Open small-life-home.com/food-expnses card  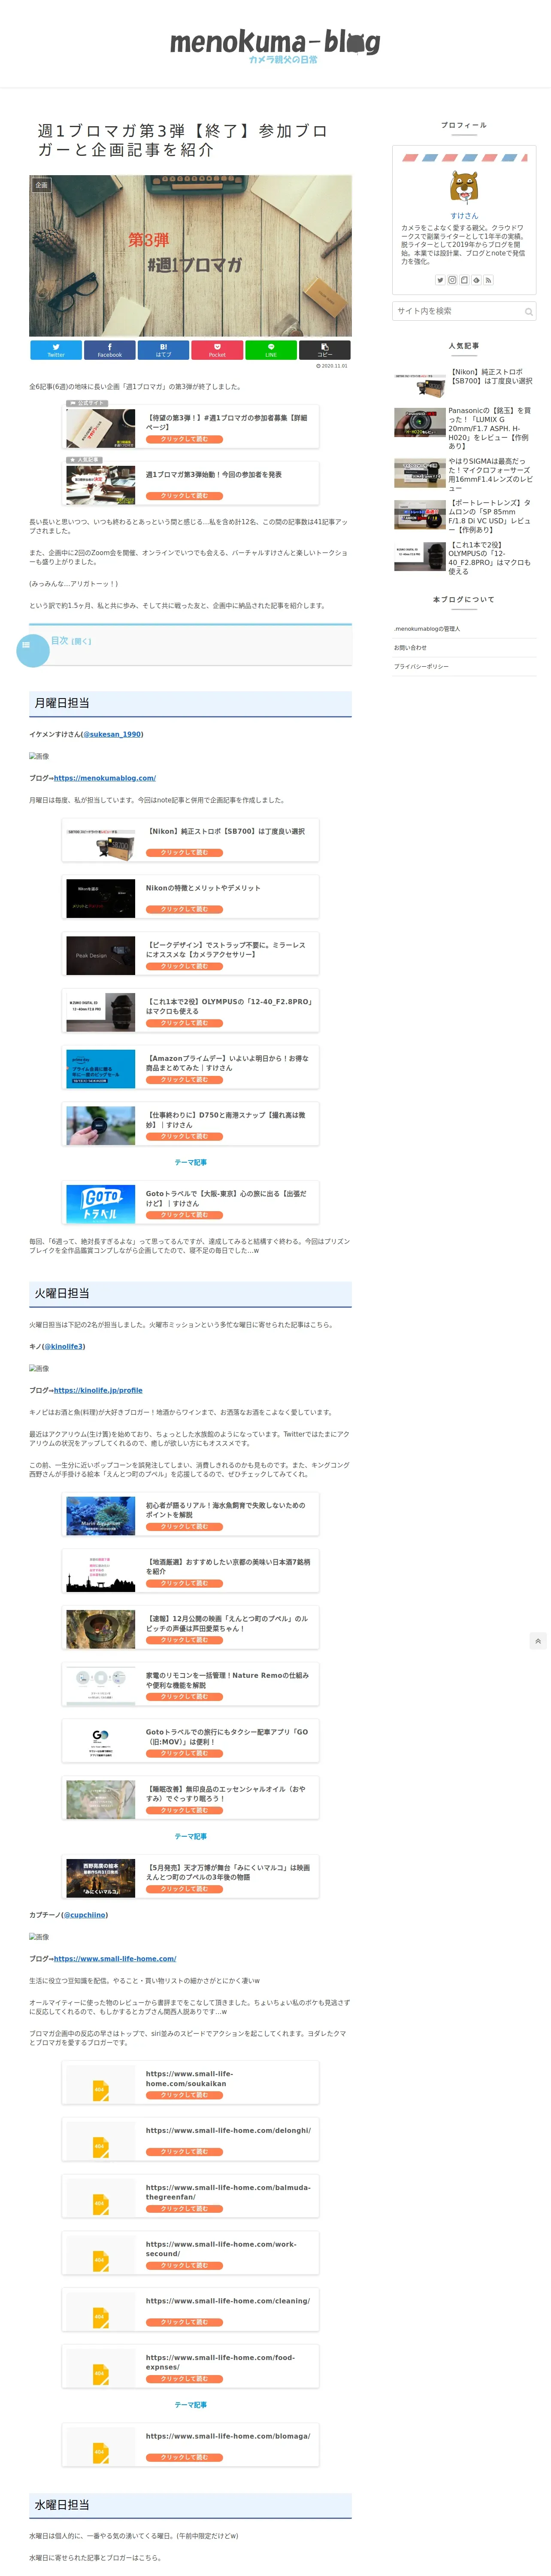190,2367
